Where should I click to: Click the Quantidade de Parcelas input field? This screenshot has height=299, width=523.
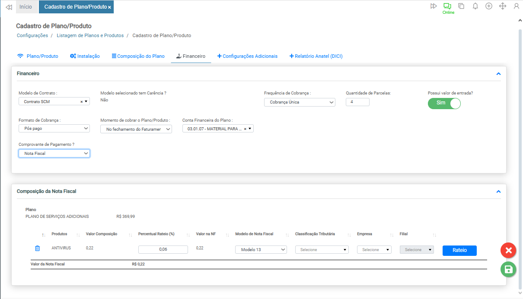coord(357,102)
